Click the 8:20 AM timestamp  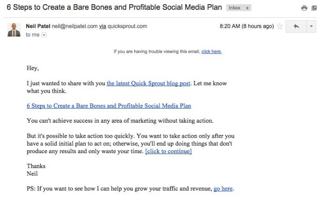pos(247,26)
